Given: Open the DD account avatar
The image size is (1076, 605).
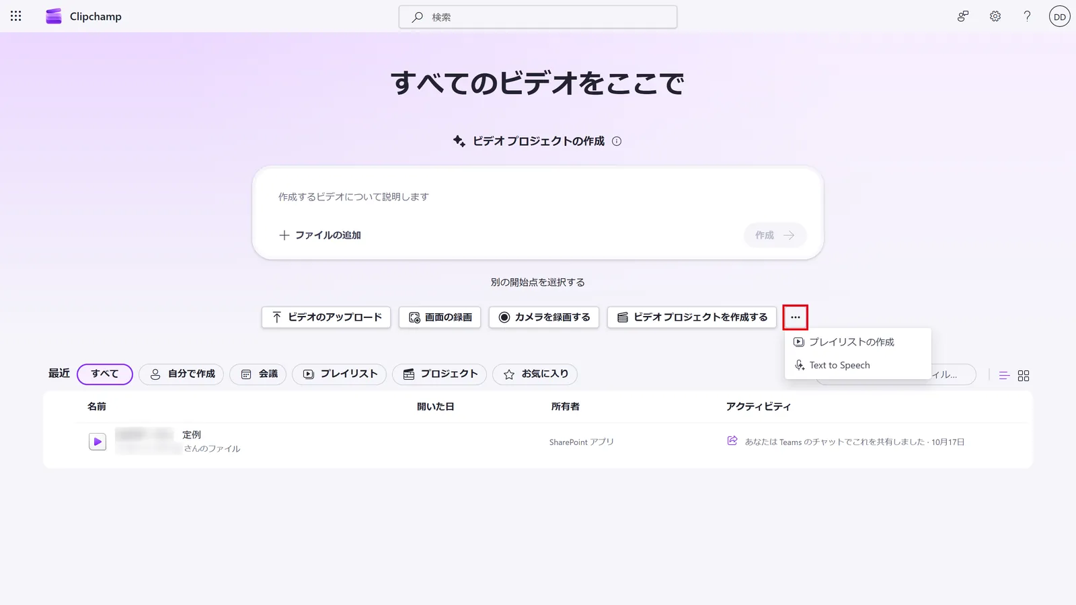Looking at the screenshot, I should 1060,17.
